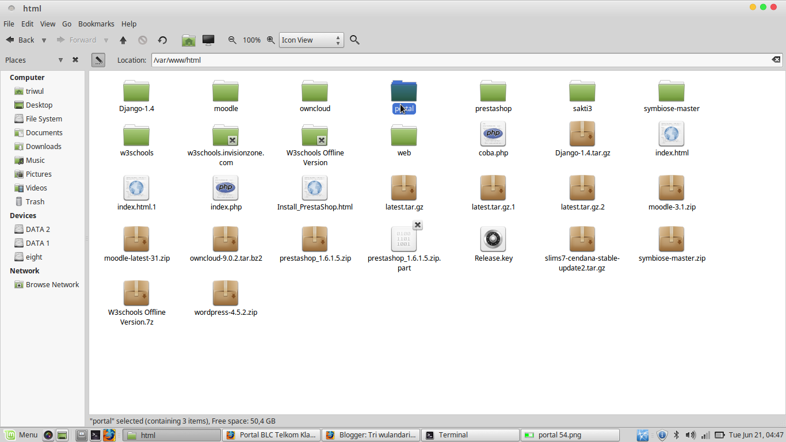Click the volume icon in system tray
Viewport: 786px width, 442px height.
[690, 435]
